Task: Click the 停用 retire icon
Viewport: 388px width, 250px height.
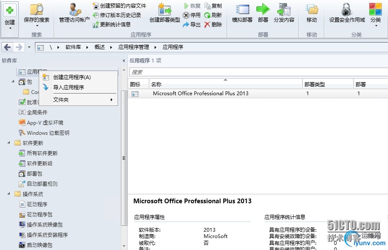Action: 186,15
